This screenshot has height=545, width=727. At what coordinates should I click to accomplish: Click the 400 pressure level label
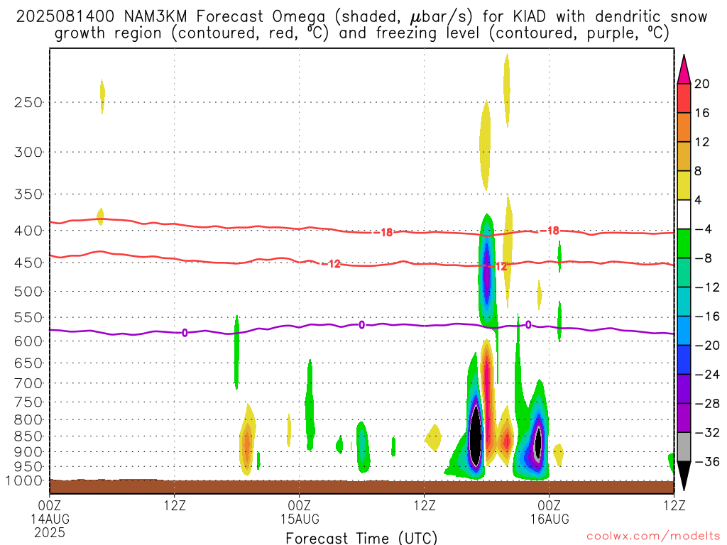pyautogui.click(x=28, y=231)
